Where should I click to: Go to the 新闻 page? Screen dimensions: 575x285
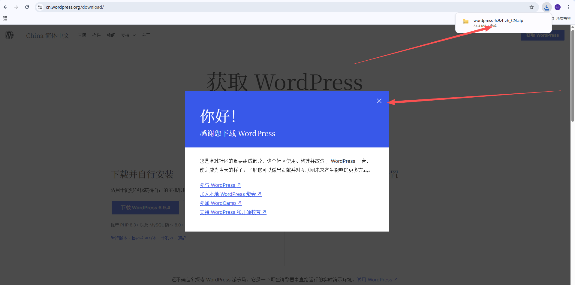click(111, 35)
